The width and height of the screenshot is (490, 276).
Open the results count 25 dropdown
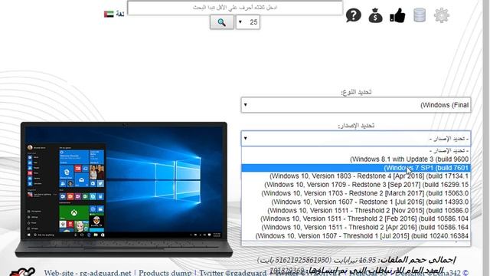tap(248, 22)
